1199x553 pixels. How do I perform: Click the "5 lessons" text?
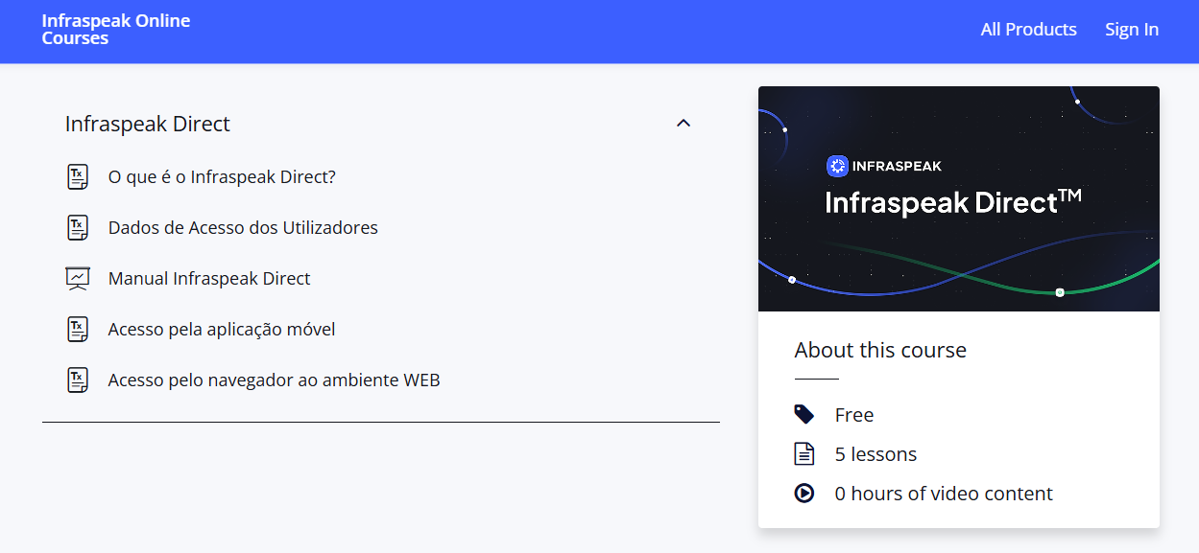875,454
